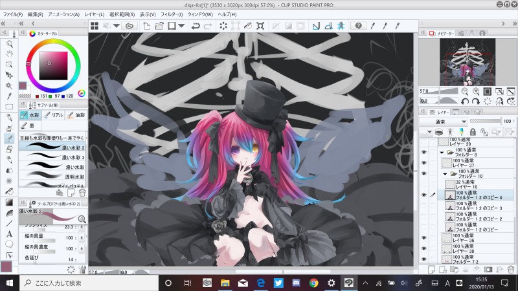Image resolution: width=518 pixels, height=291 pixels.
Task: Toggle visibility of フォルダー 8
Action: (x=424, y=152)
